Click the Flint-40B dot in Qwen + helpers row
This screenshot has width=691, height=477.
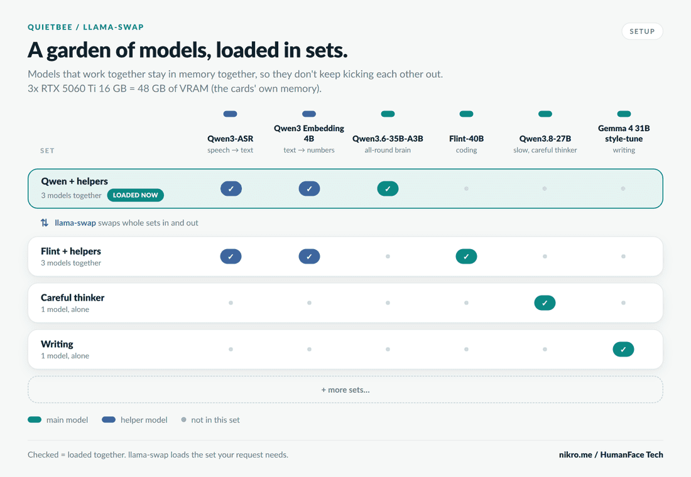tap(466, 188)
